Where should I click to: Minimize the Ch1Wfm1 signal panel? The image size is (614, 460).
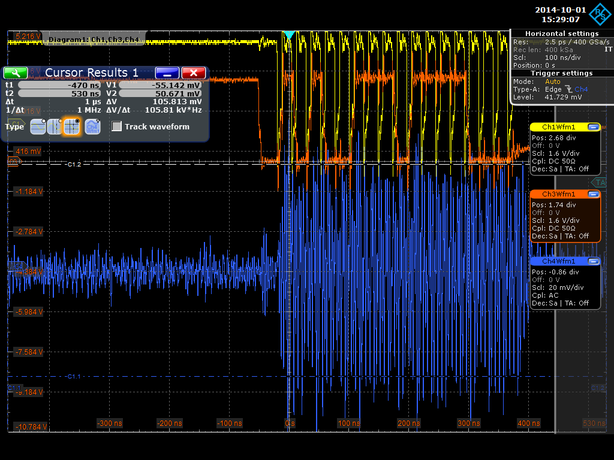click(x=593, y=127)
